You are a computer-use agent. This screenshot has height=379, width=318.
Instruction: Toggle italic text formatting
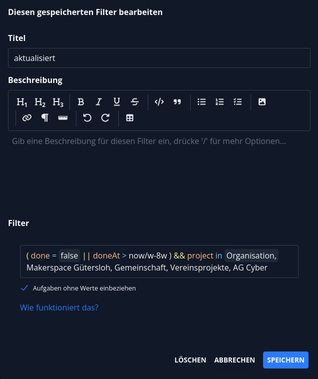click(x=99, y=102)
